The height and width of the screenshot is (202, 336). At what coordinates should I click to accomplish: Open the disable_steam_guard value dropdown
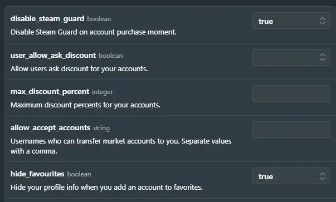tap(291, 21)
